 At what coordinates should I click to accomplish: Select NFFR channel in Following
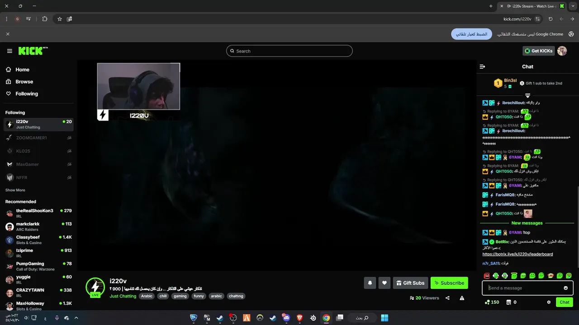38,178
